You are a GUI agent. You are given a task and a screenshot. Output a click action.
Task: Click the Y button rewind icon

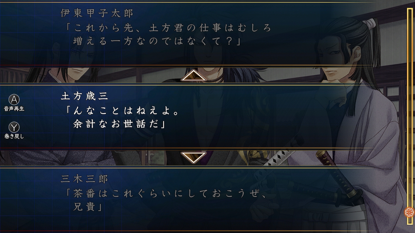14,127
